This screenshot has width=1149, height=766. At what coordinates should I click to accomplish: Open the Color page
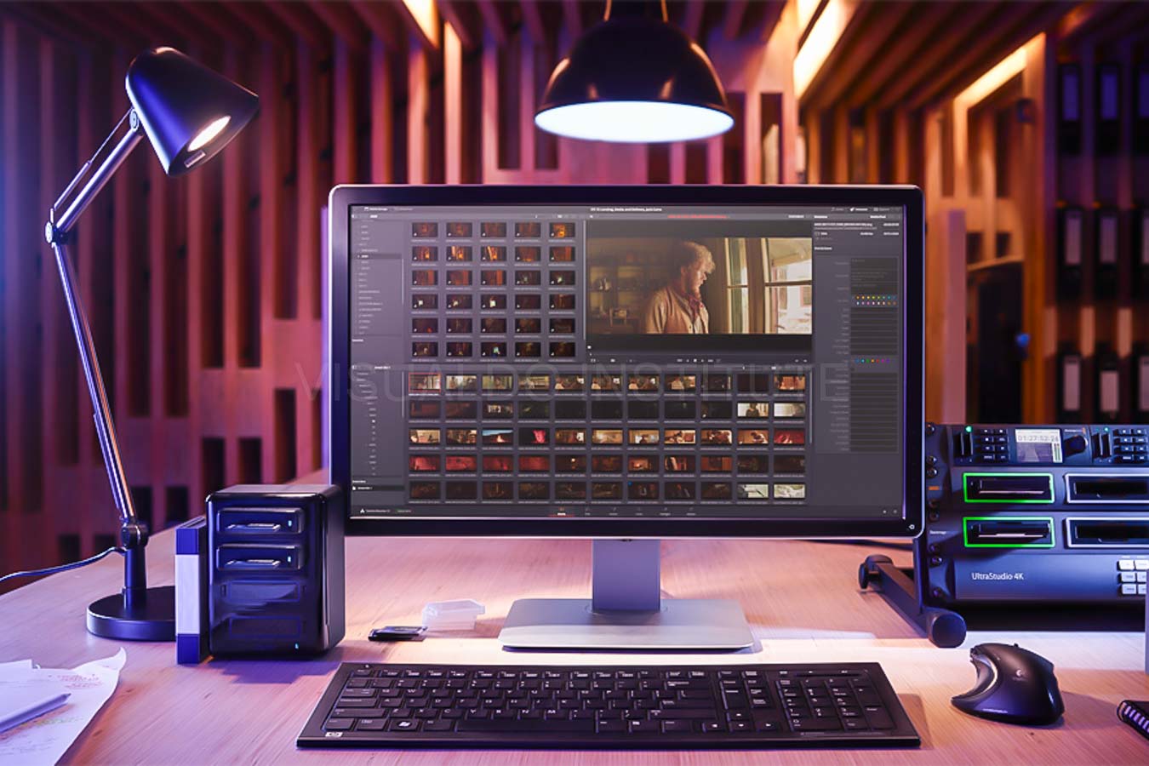coord(638,514)
